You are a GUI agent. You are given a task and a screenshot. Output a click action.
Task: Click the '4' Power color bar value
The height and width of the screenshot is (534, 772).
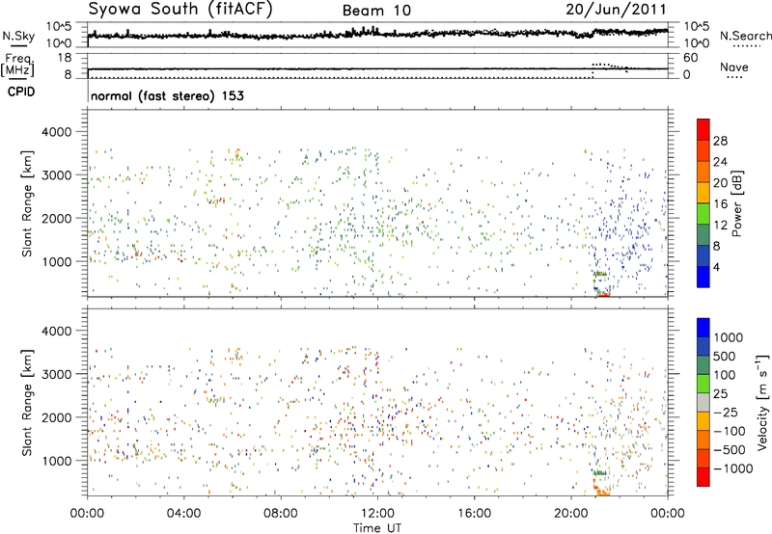716,267
